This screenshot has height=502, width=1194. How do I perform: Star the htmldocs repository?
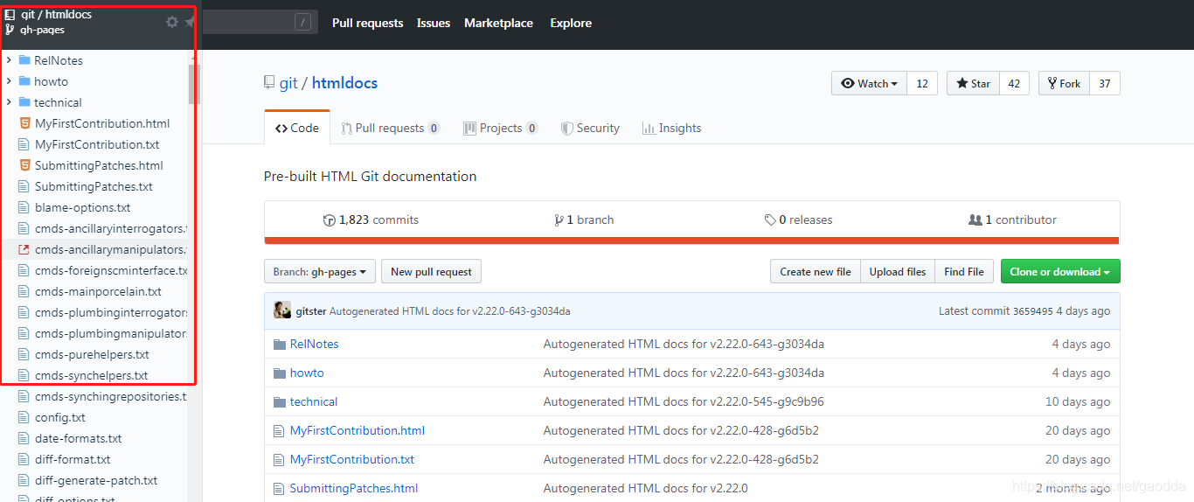tap(973, 84)
